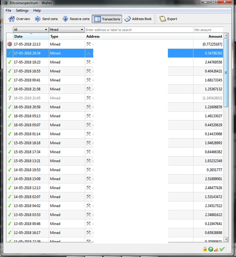The width and height of the screenshot is (236, 257).
Task: Click amount 0.11947641
Action: click(x=213, y=224)
